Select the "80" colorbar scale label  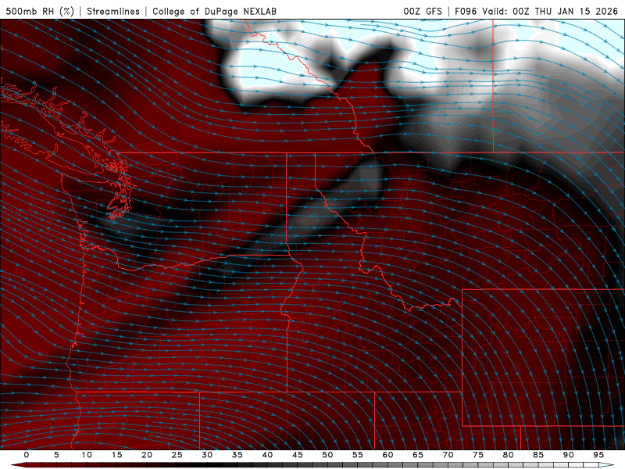click(508, 455)
